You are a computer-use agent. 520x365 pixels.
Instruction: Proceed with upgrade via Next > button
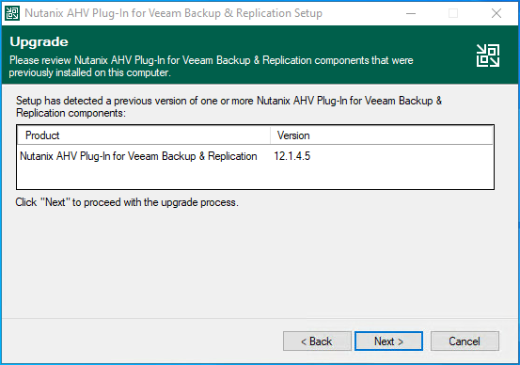tap(388, 341)
